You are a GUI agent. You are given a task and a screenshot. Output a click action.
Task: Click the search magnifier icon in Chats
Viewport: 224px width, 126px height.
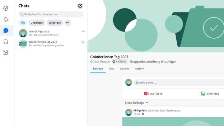point(21,14)
